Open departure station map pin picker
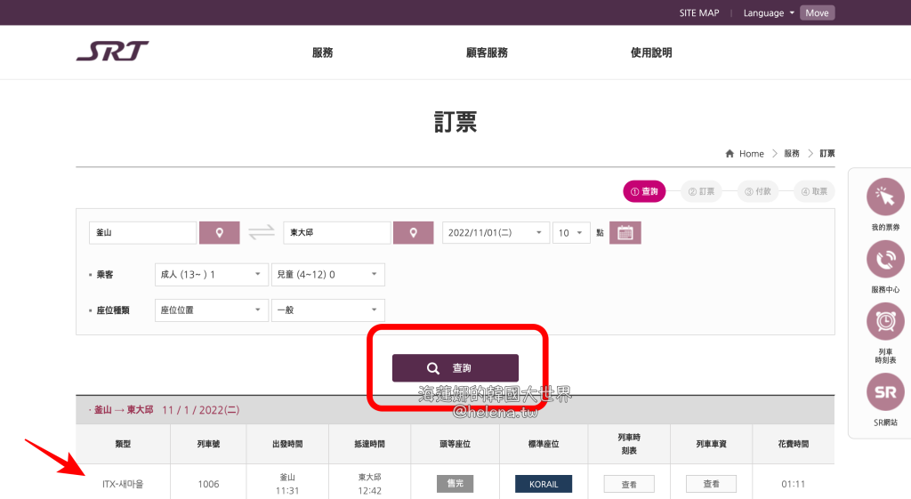 coord(220,233)
